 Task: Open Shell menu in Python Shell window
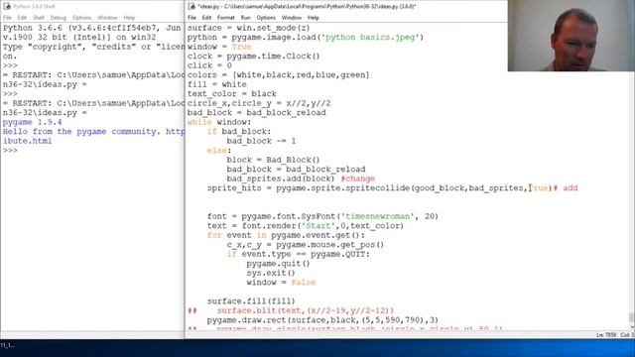pos(39,18)
